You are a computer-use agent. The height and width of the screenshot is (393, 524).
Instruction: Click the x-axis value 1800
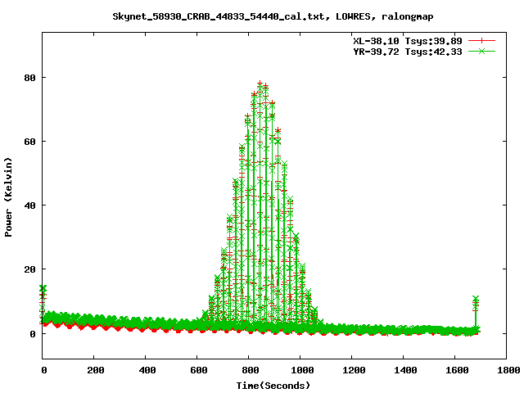tap(508, 370)
